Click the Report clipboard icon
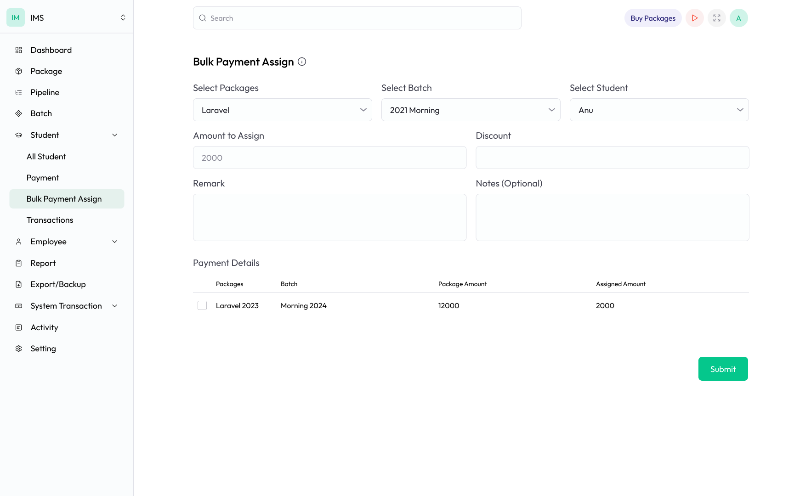Screen dimensions: 794x496 (18, 263)
